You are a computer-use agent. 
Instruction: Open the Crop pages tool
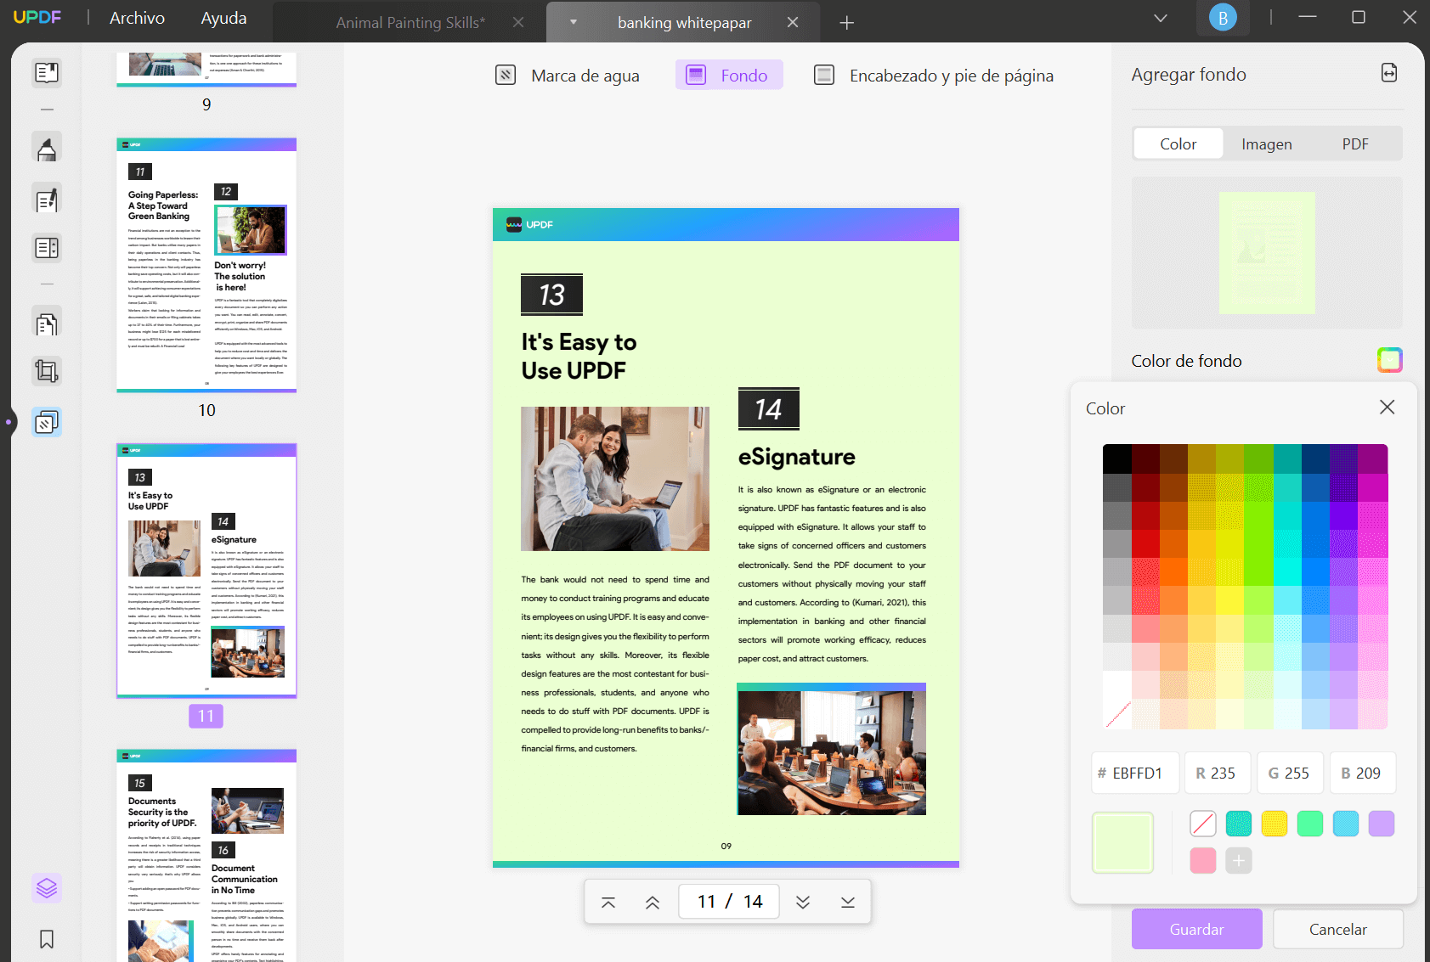(46, 371)
